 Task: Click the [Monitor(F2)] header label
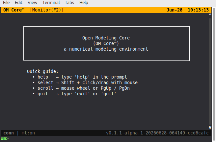[x=47, y=10]
